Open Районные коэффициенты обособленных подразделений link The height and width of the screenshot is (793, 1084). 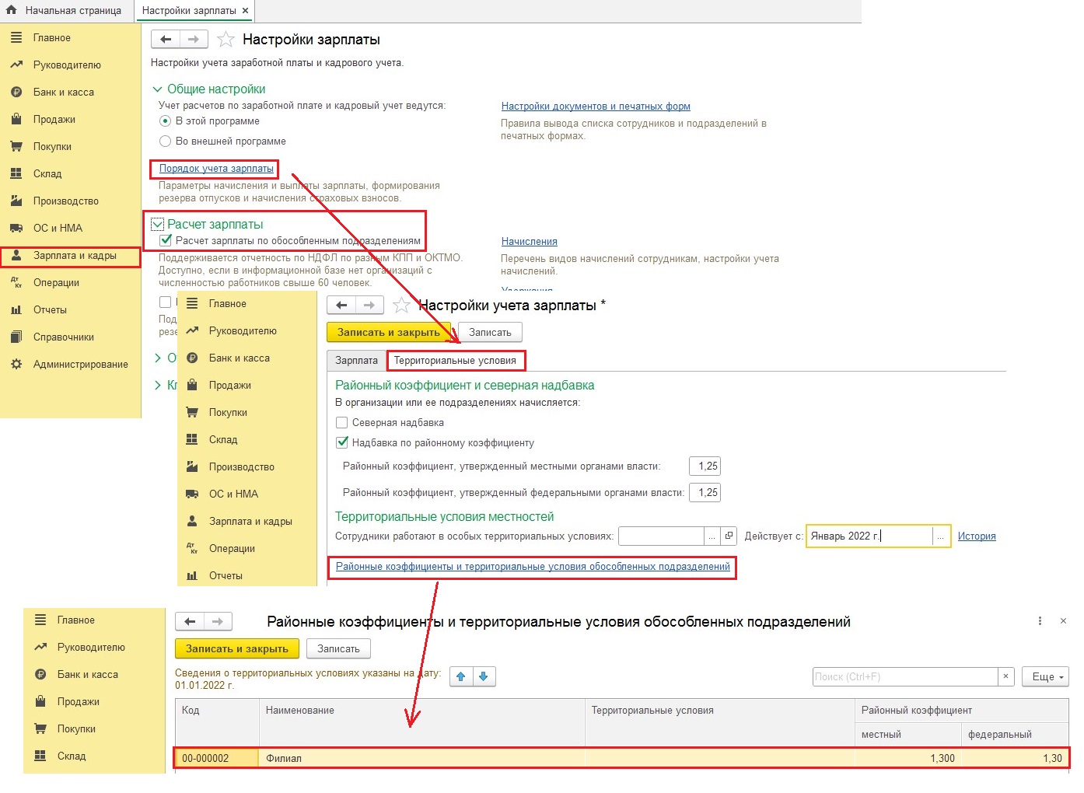(x=533, y=567)
